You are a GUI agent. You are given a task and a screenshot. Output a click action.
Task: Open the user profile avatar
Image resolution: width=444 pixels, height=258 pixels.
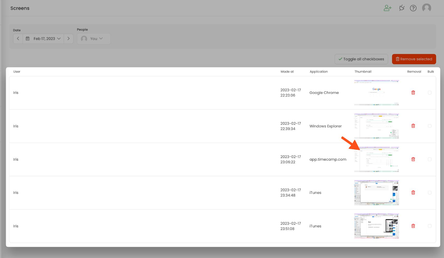426,8
